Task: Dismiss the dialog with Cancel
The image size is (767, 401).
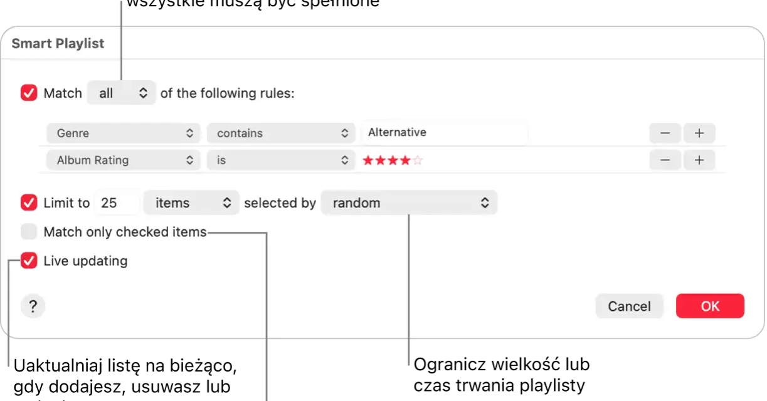Action: coord(629,306)
